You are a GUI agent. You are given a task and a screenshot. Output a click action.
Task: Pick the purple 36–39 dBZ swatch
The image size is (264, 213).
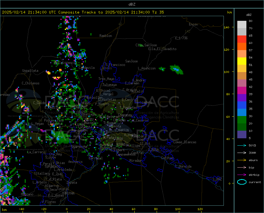coord(242,98)
